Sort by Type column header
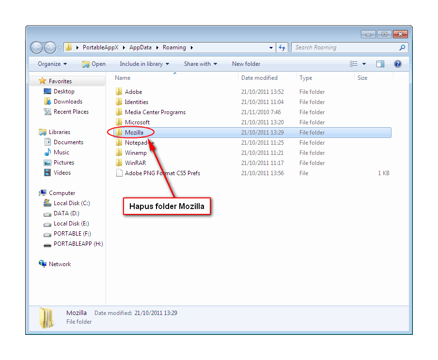 pos(306,78)
